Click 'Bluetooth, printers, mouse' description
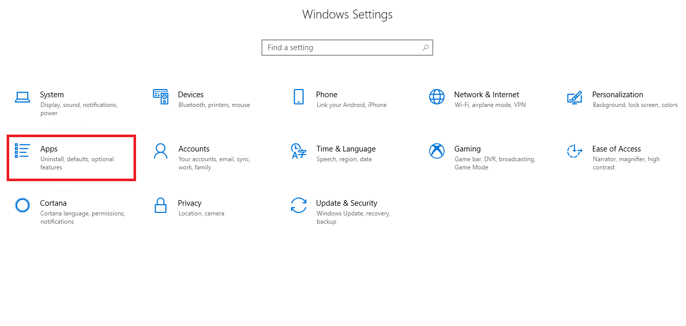The height and width of the screenshot is (326, 686). click(x=214, y=105)
